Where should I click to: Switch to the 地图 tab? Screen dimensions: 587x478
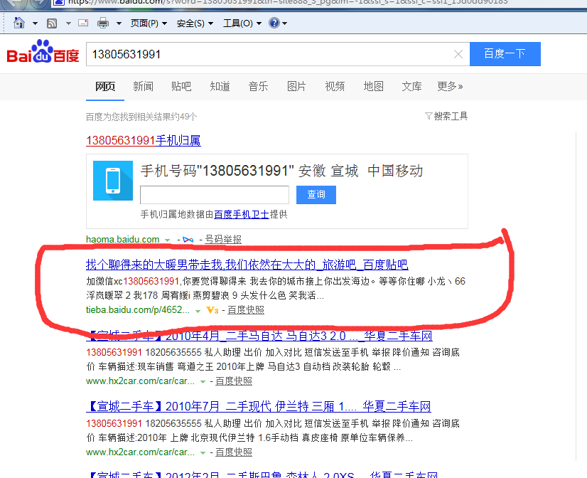[x=373, y=87]
